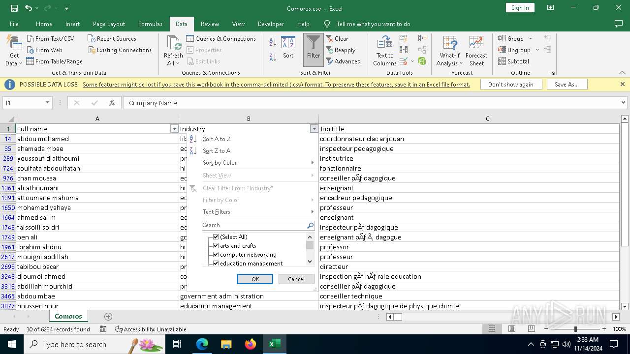630x354 pixels.
Task: Customize Quick Access Toolbar dropdown
Action: pos(66,8)
